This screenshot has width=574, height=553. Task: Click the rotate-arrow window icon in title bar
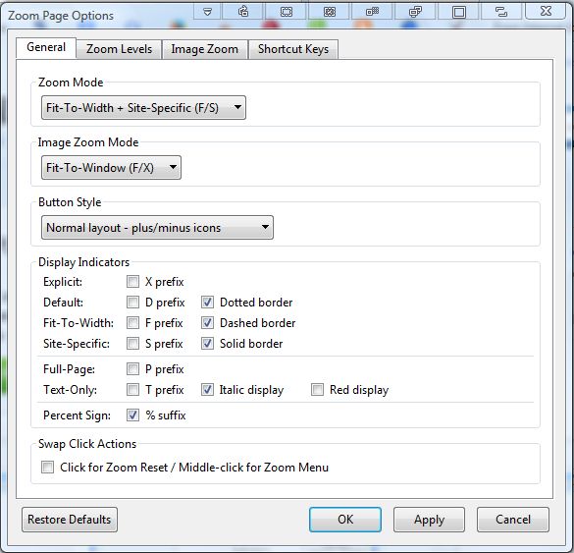point(243,12)
